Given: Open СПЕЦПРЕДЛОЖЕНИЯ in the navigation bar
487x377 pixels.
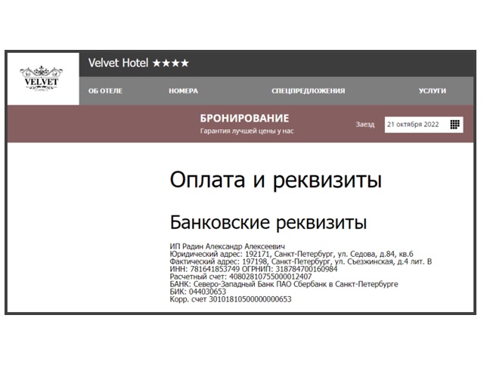Looking at the screenshot, I should coord(308,91).
